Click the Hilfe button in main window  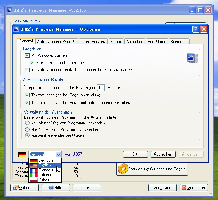point(56,188)
